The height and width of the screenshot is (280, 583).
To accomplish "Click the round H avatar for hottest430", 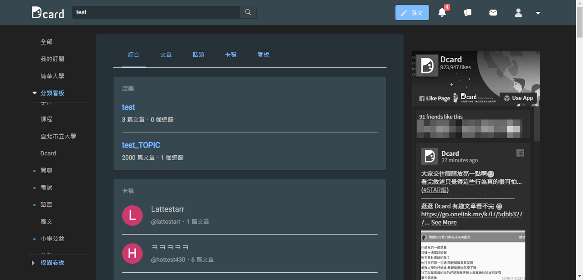I will click(x=132, y=253).
